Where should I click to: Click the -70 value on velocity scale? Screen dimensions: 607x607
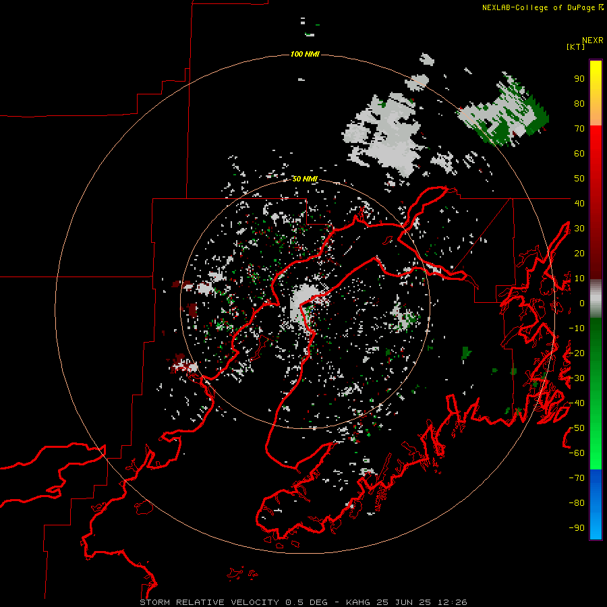[577, 478]
